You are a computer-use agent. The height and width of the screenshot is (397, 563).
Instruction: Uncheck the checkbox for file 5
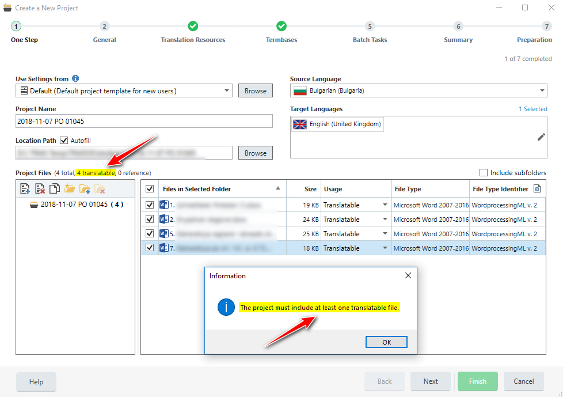coord(150,233)
